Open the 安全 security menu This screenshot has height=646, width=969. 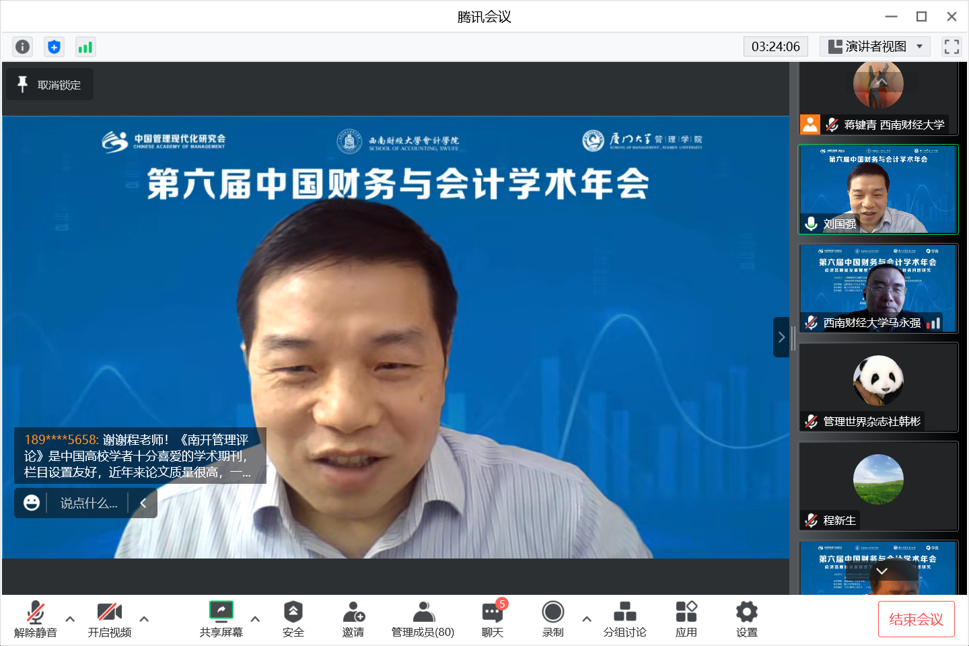click(293, 619)
